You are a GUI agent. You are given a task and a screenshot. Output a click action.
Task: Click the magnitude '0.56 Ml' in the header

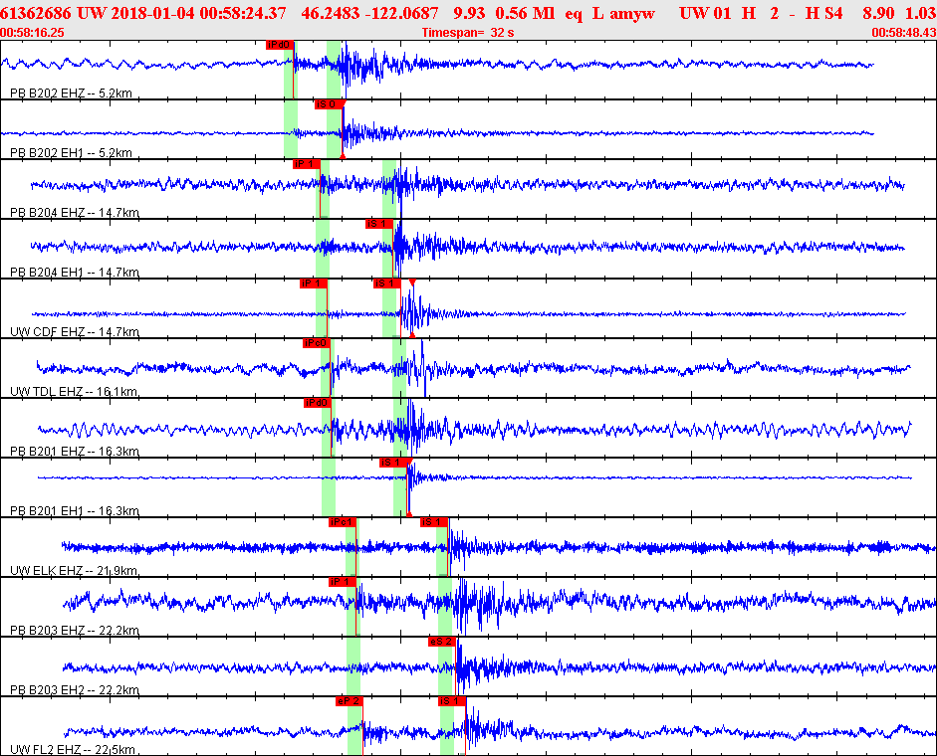[x=524, y=13]
